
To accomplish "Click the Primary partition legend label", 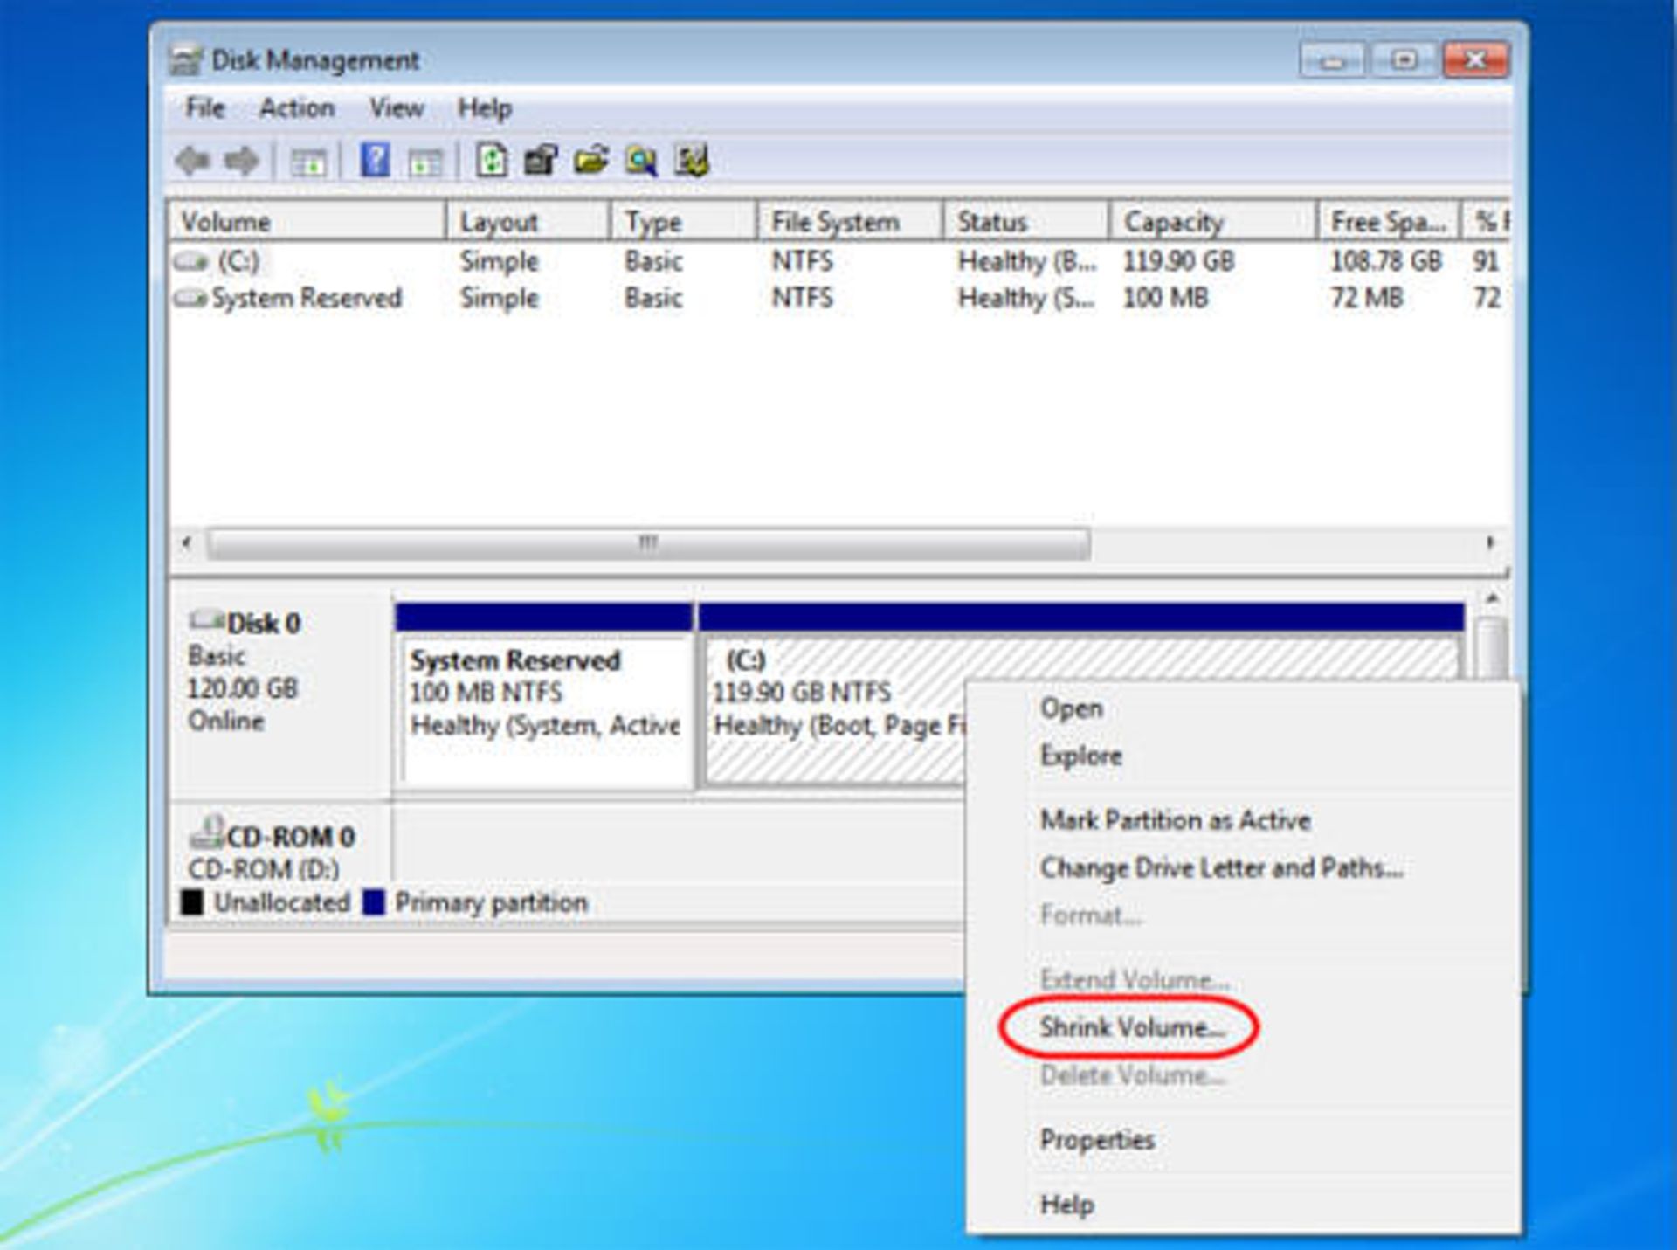I will (x=491, y=902).
